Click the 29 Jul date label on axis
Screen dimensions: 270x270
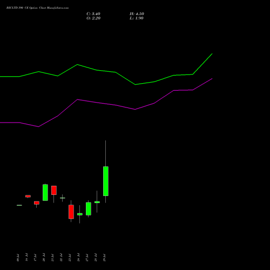tap(104, 258)
